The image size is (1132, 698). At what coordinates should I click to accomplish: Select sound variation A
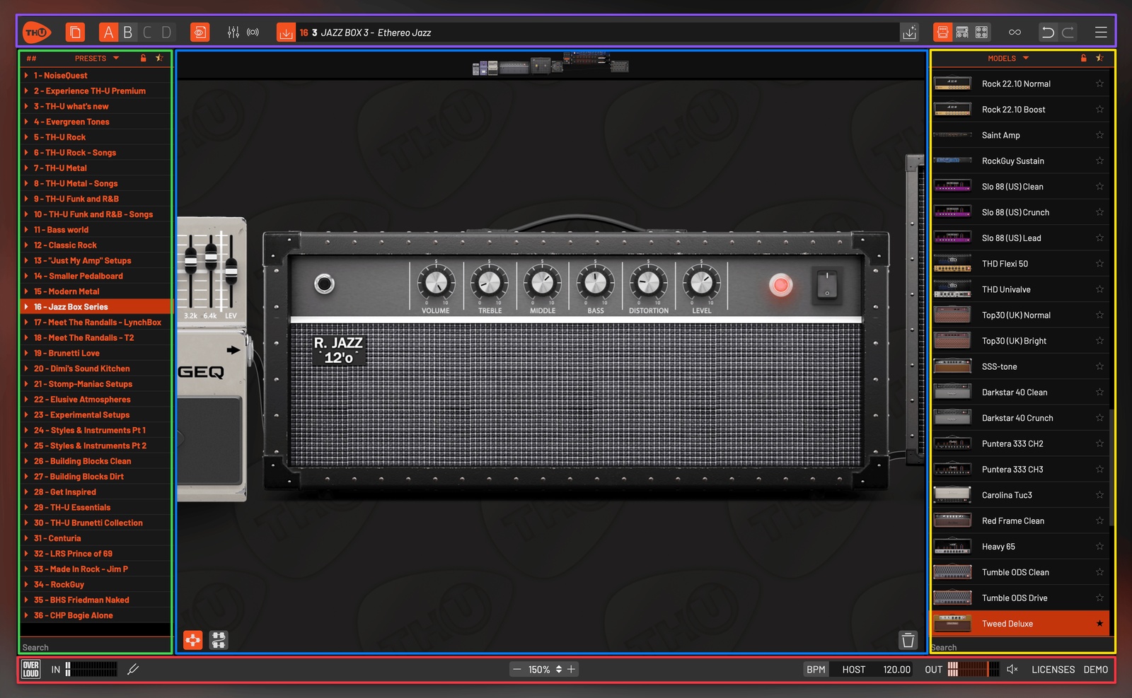[108, 33]
